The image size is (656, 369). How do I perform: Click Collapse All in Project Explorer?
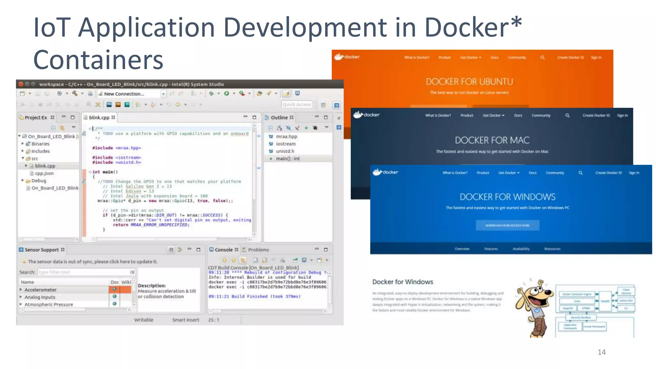[x=53, y=128]
